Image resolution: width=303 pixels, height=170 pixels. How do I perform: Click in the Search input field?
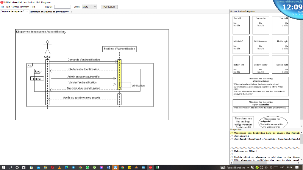point(62,7)
